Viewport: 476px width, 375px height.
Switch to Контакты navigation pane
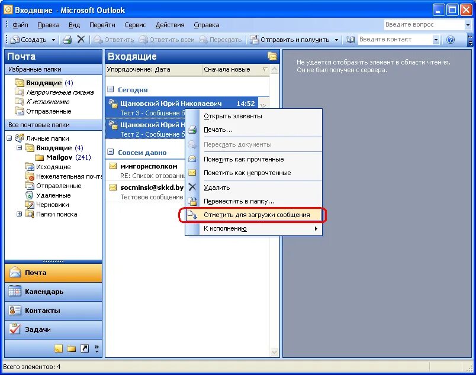click(x=53, y=311)
